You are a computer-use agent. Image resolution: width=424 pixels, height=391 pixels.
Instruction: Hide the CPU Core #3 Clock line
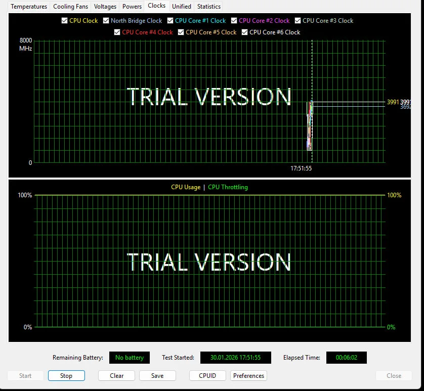(x=298, y=21)
